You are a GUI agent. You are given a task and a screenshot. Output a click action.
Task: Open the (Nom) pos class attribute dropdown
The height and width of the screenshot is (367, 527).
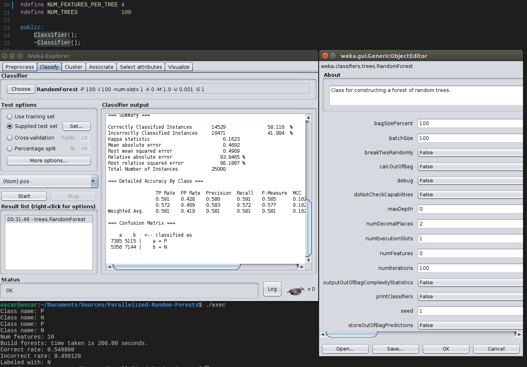(x=49, y=182)
